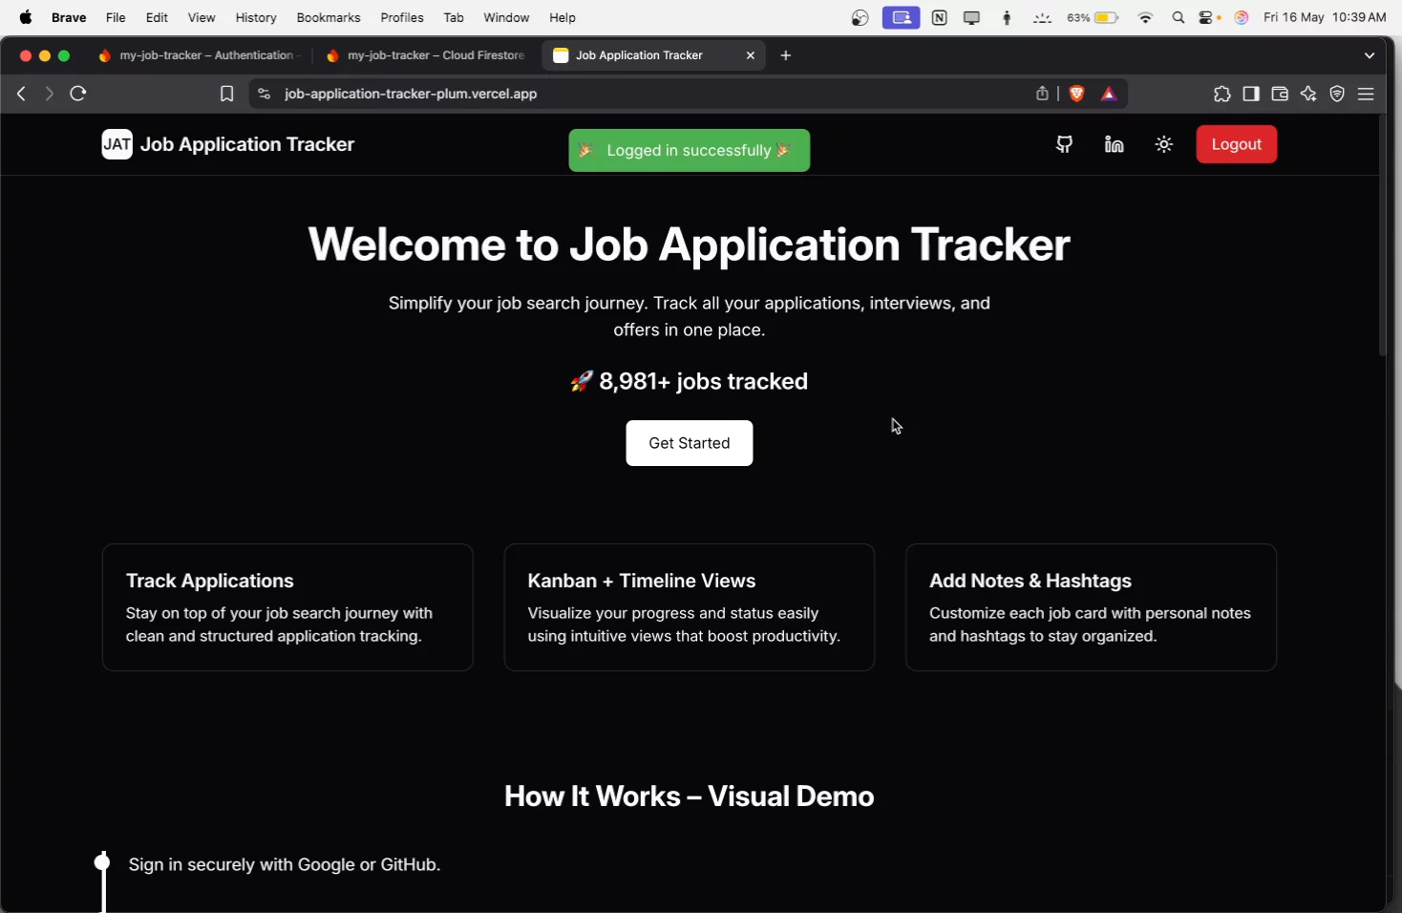The height and width of the screenshot is (913, 1402).
Task: Click the date and time clock
Action: pos(1325,17)
